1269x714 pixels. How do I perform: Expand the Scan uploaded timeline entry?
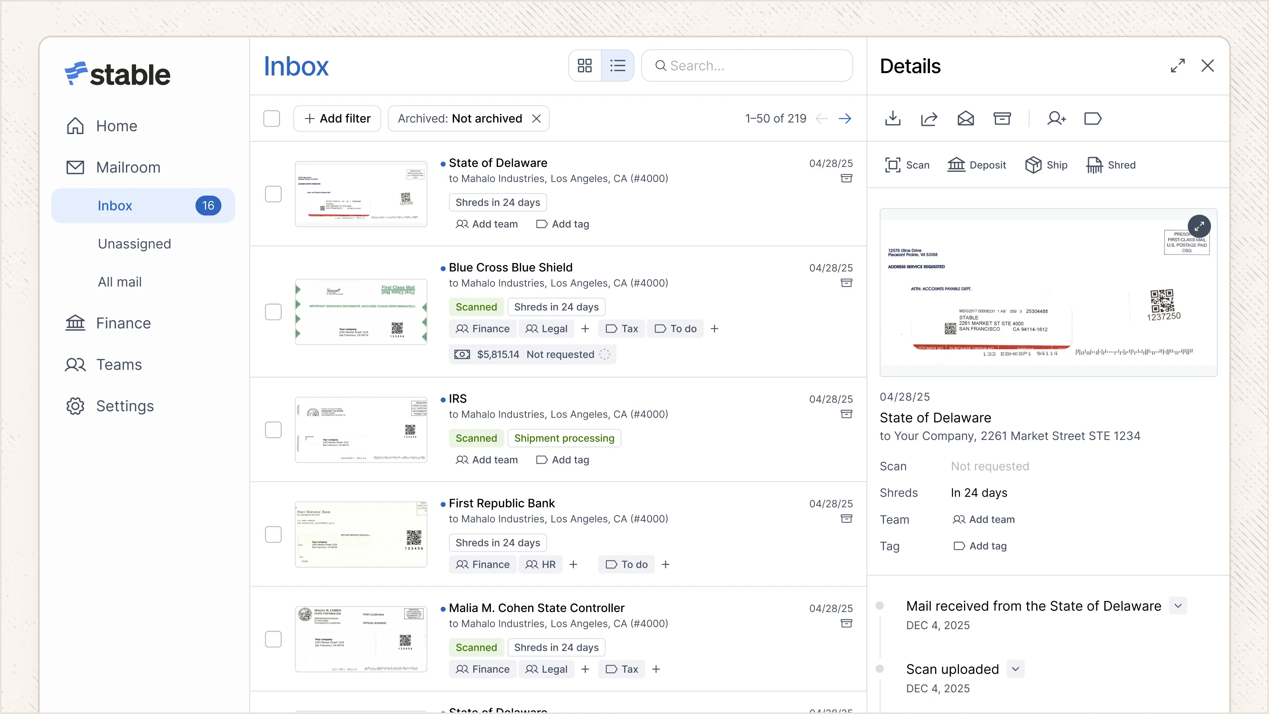click(1015, 669)
